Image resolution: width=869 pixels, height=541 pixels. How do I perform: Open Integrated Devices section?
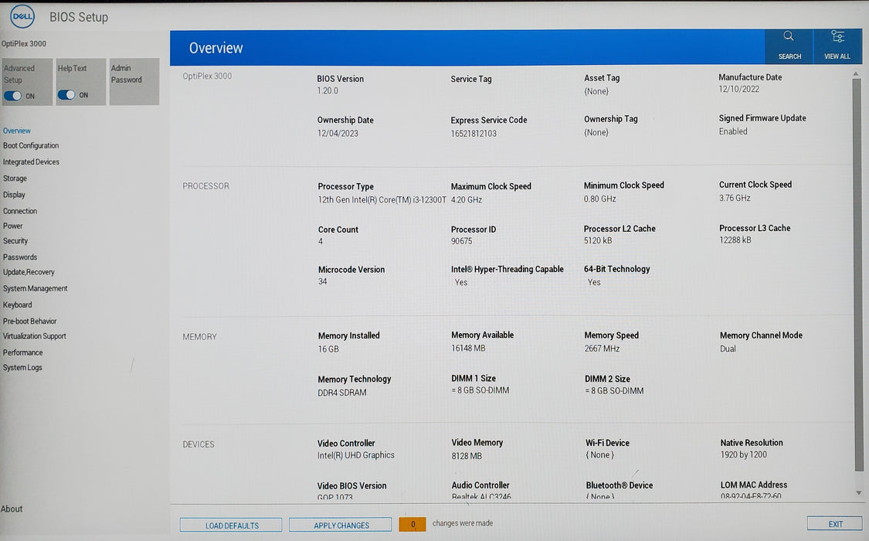click(31, 162)
